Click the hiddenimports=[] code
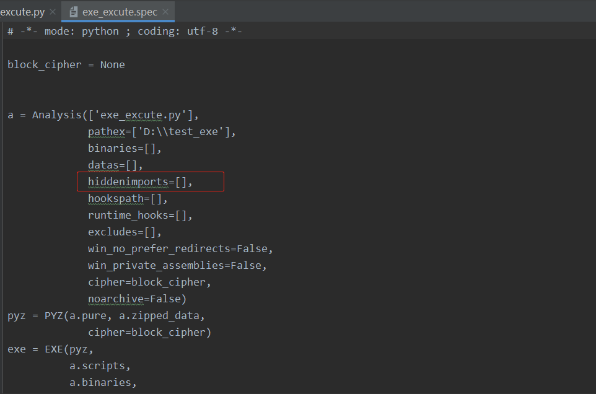The height and width of the screenshot is (394, 596). coord(140,182)
